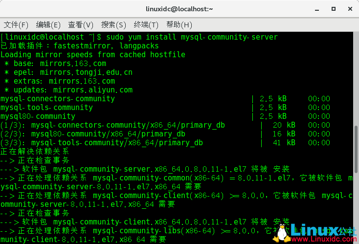Click the (3/3) mysql-tools-community primary_db line

[x=165, y=143]
